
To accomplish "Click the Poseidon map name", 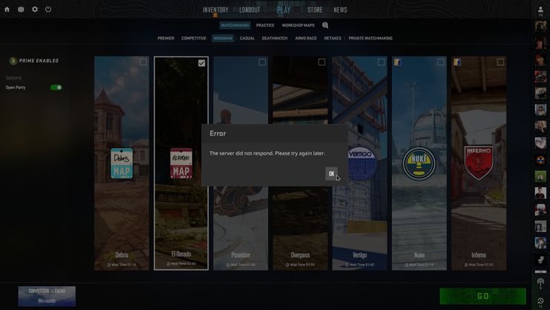I will (240, 255).
